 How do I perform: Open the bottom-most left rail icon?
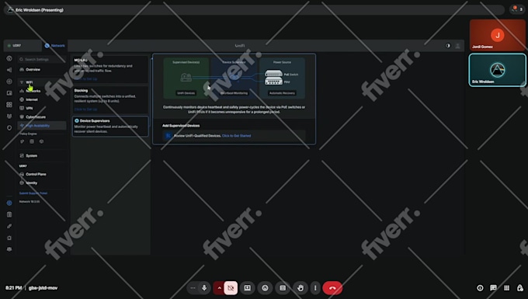click(9, 249)
